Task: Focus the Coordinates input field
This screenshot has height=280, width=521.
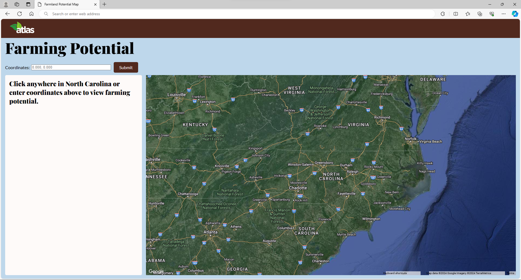Action: pyautogui.click(x=71, y=67)
